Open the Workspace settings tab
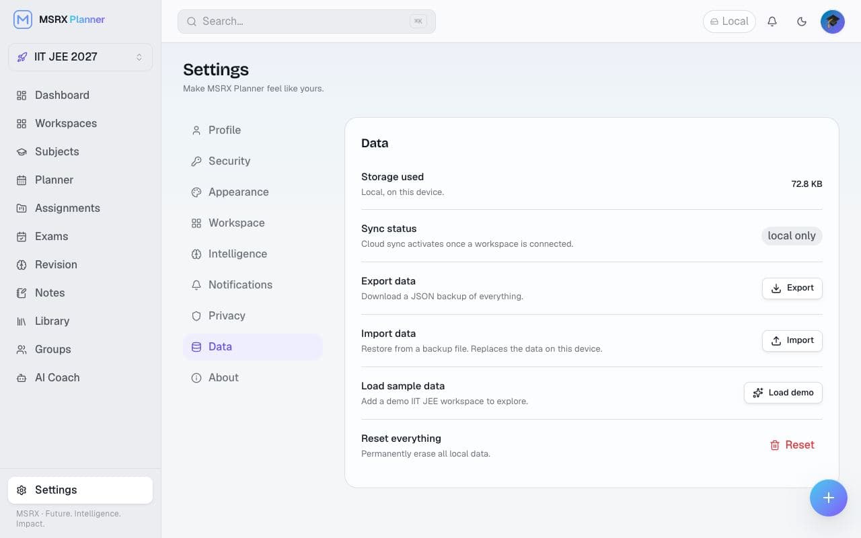Viewport: 861px width, 538px height. 253,223
